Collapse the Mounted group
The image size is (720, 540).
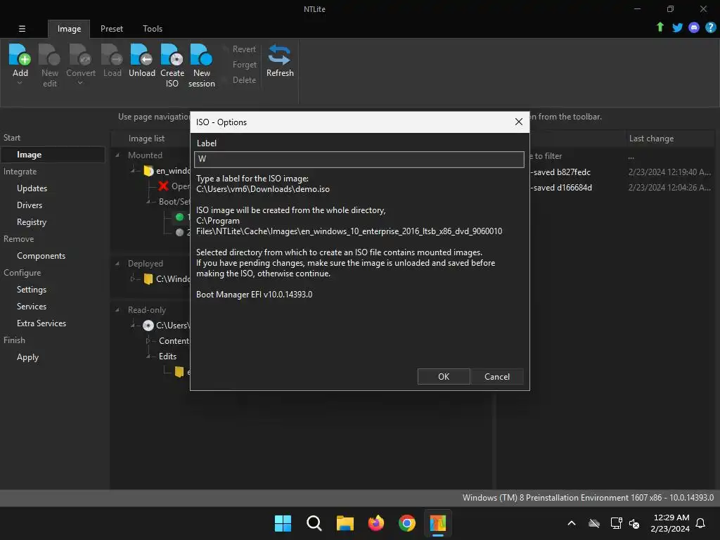[x=117, y=155]
